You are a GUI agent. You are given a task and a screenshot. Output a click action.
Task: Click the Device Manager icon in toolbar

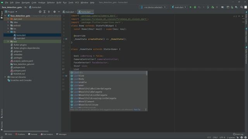(232, 7)
